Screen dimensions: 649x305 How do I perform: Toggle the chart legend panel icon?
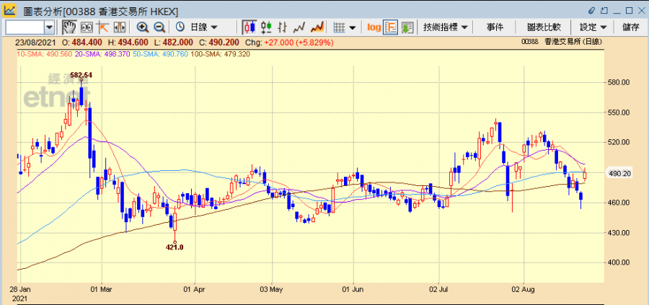tap(391, 27)
